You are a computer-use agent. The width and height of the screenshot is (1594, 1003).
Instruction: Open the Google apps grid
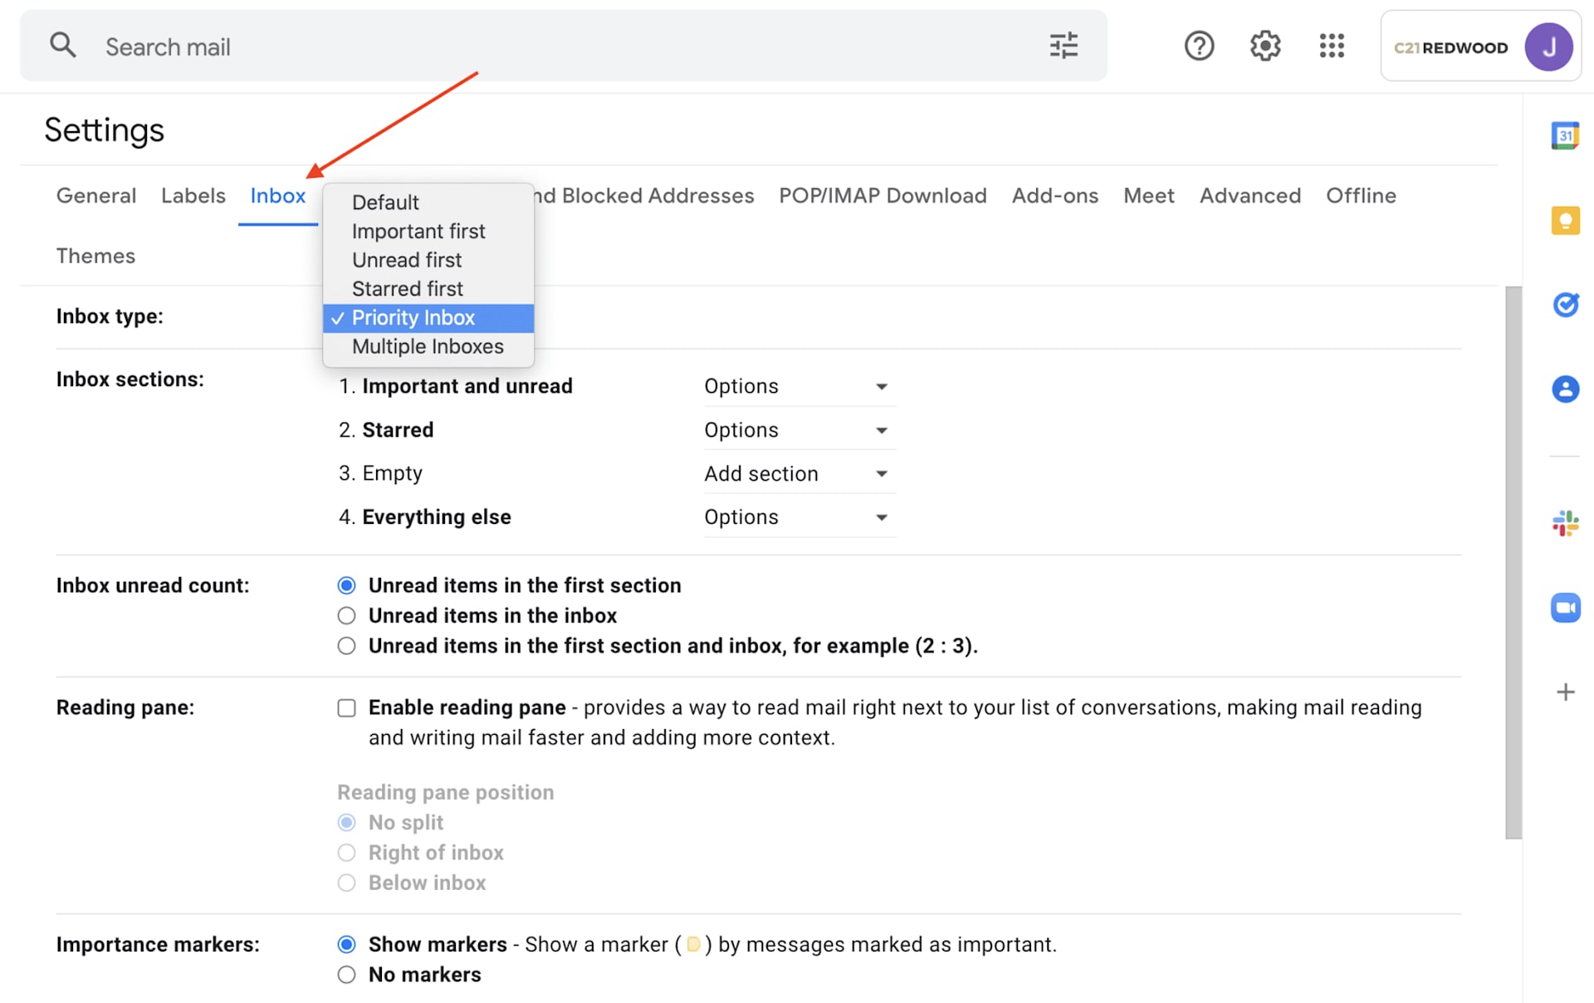(x=1331, y=46)
